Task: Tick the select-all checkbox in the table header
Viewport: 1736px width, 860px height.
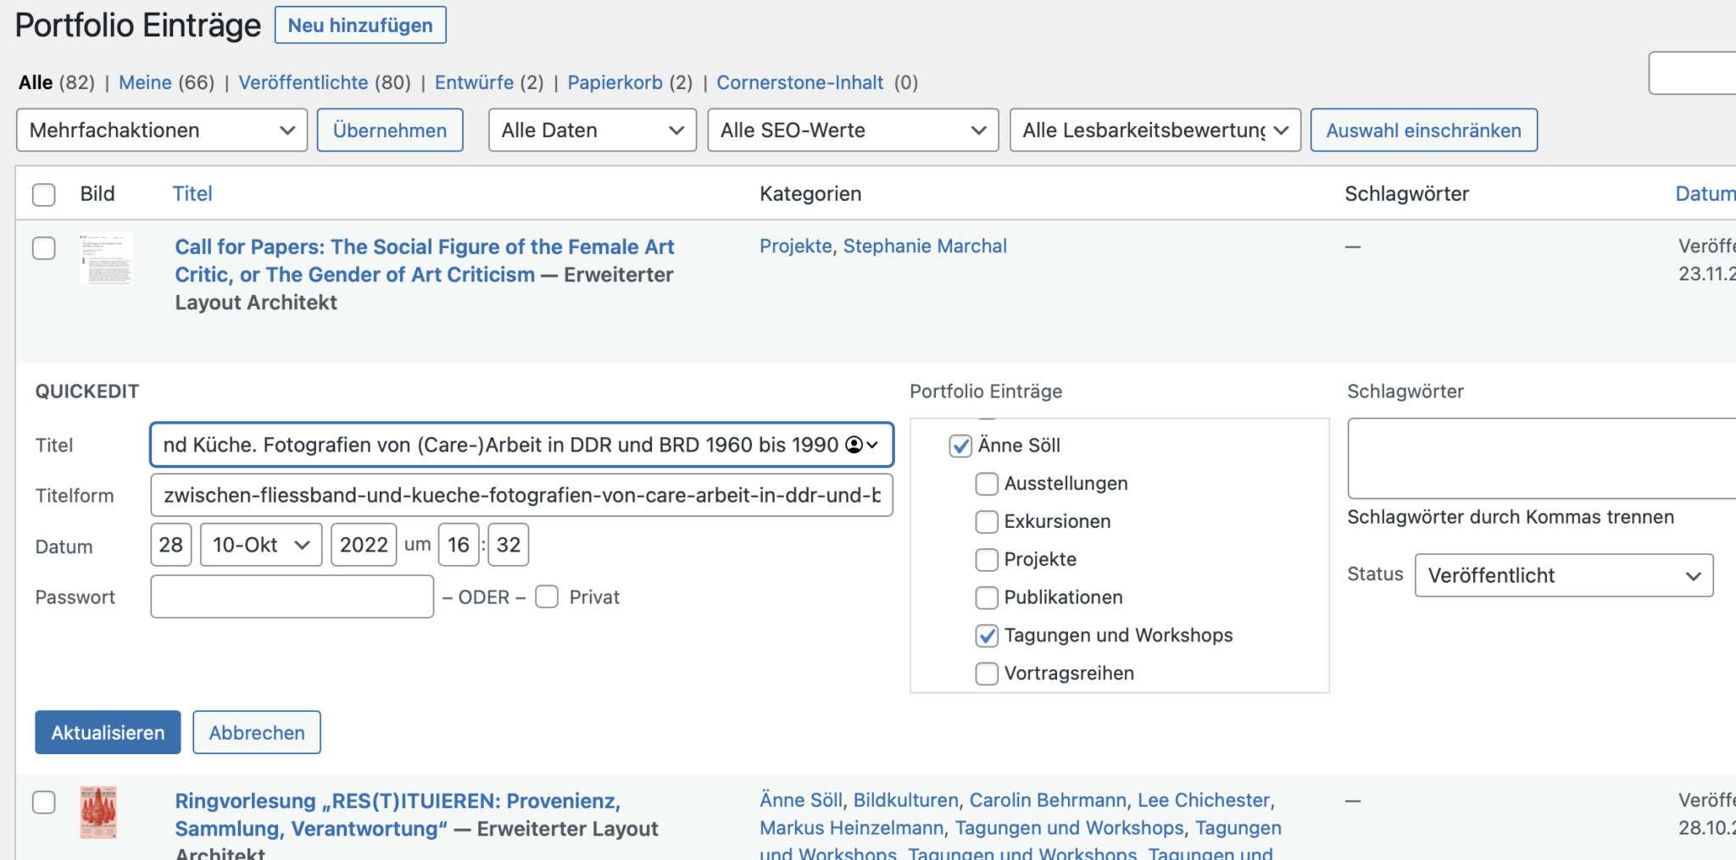Action: click(x=44, y=195)
